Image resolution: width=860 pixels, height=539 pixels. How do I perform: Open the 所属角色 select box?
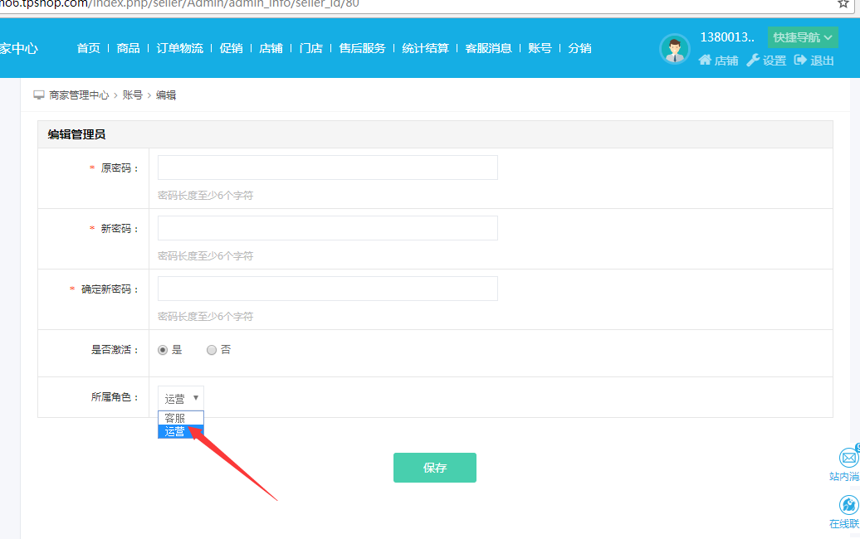pyautogui.click(x=180, y=398)
